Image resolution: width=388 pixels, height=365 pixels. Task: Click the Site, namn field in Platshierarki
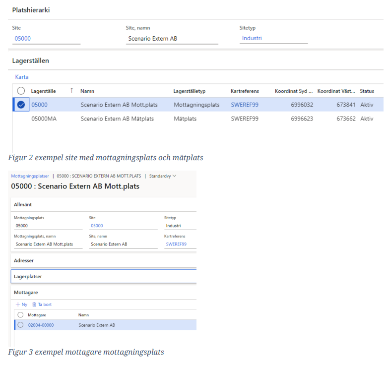(x=172, y=39)
